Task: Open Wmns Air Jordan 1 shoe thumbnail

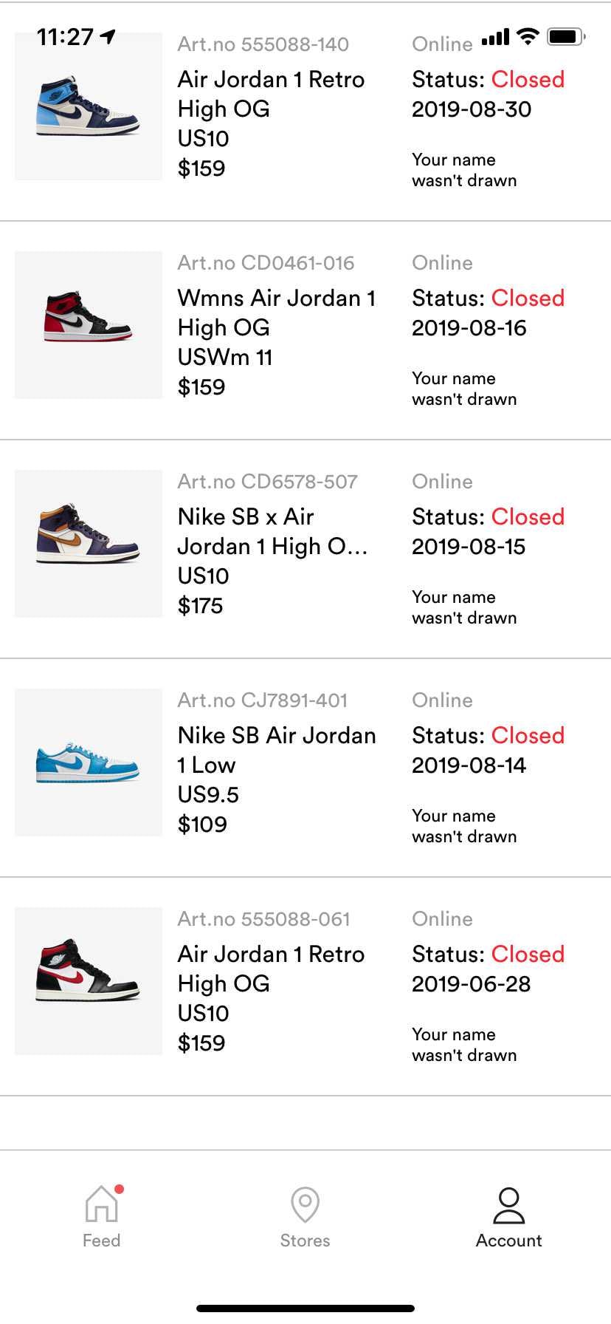Action: [x=89, y=325]
